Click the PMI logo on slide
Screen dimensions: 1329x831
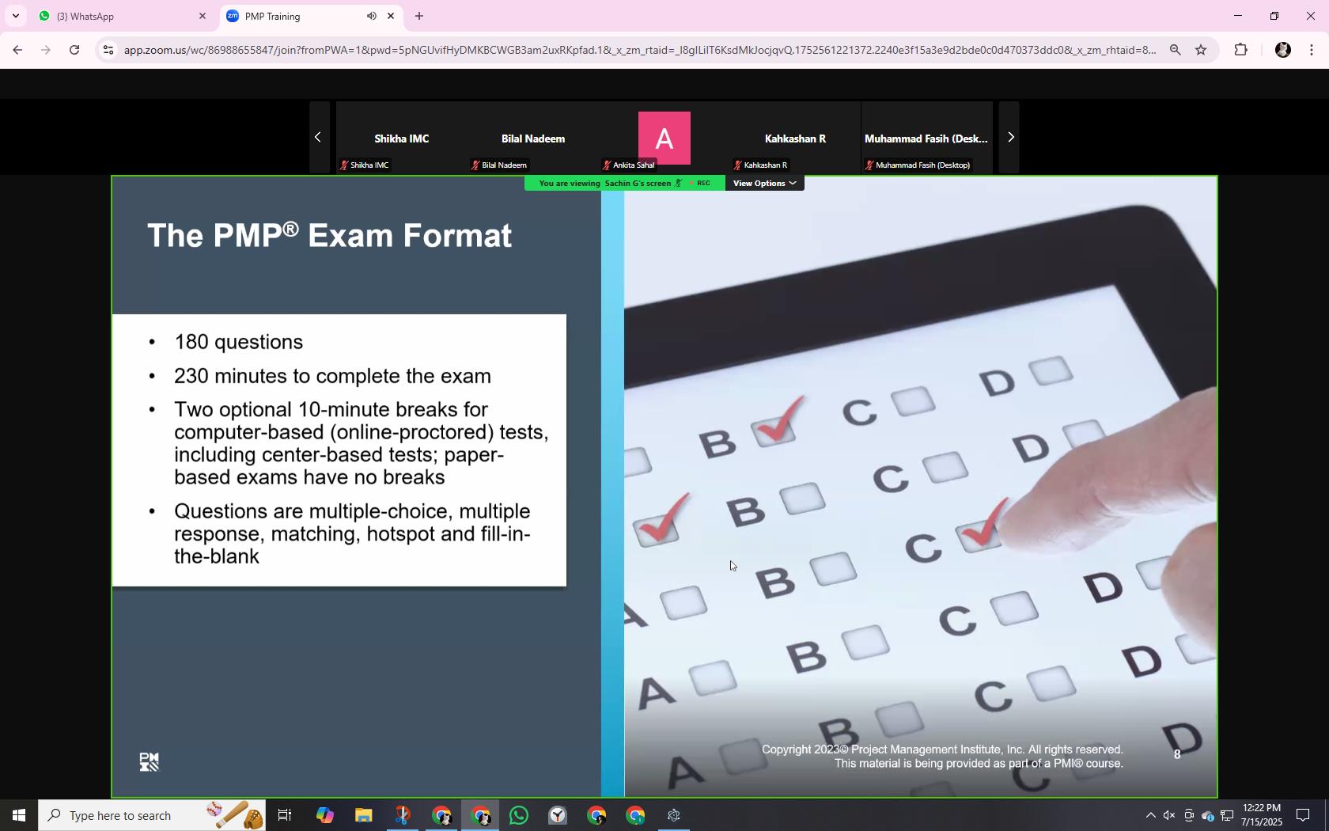(x=149, y=762)
